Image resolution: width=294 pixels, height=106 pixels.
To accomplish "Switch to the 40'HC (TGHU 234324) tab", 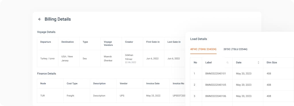I will [x=203, y=49].
